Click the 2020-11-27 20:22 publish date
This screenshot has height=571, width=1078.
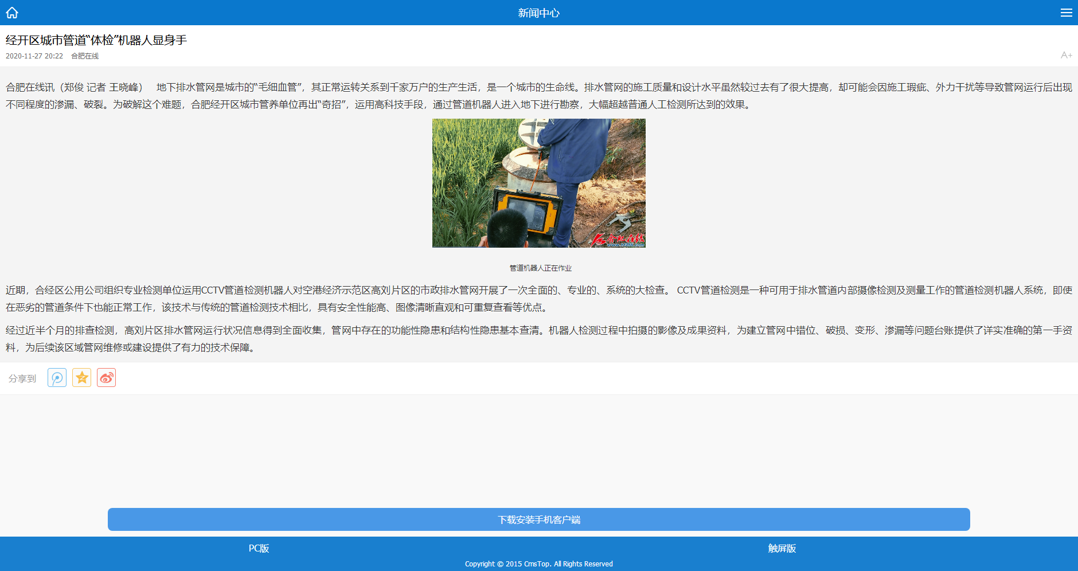coord(34,56)
